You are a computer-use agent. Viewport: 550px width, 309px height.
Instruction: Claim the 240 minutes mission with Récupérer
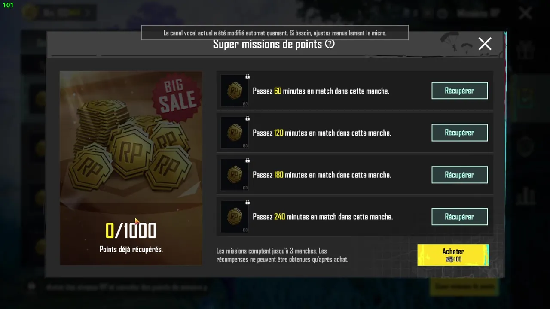(459, 217)
